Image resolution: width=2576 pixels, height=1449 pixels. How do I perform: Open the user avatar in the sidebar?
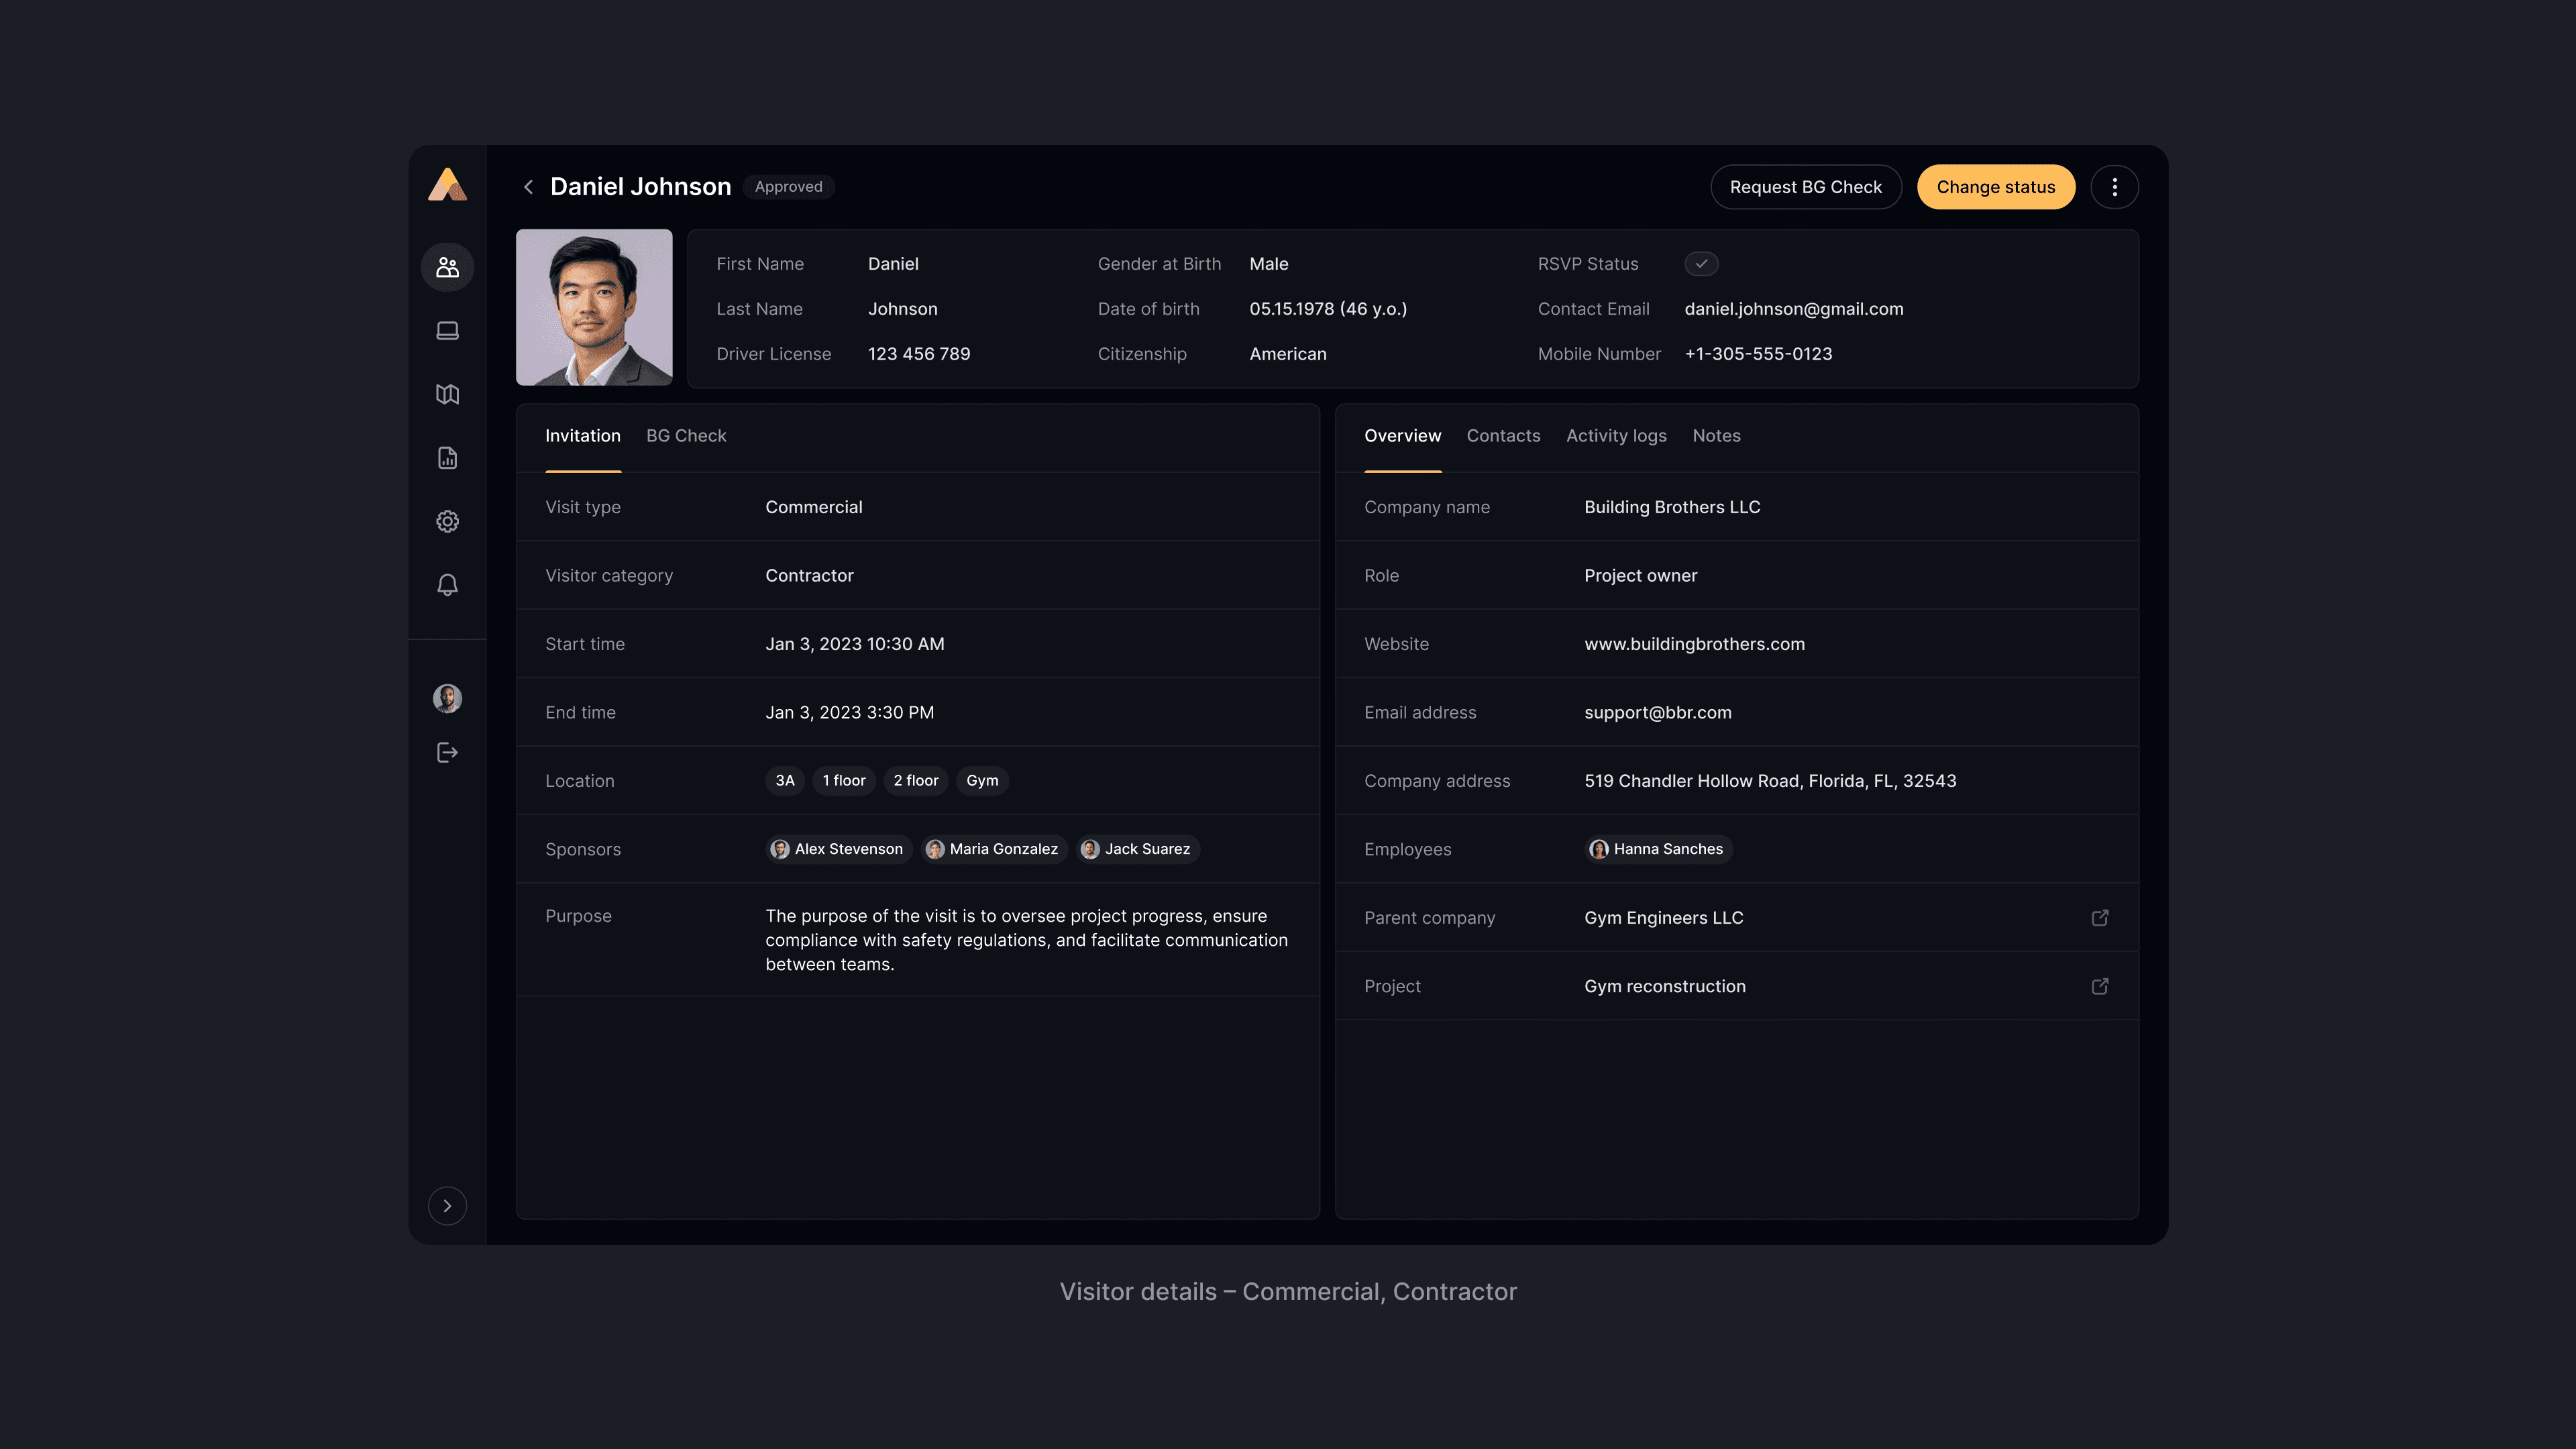447,698
